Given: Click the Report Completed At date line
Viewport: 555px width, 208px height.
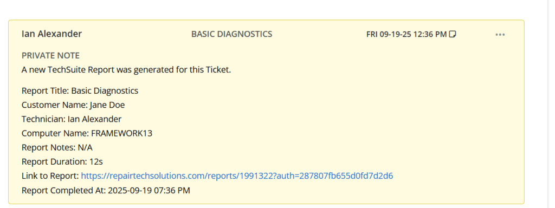Looking at the screenshot, I should pyautogui.click(x=106, y=190).
